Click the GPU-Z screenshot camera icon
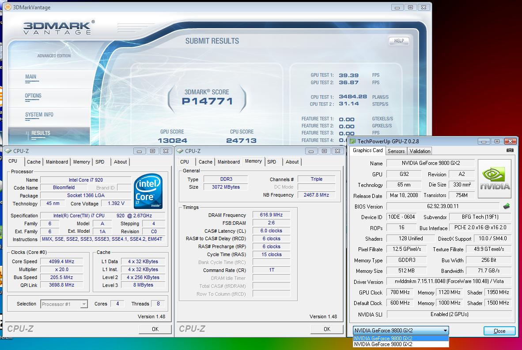This screenshot has width=522, height=350. pyautogui.click(x=510, y=150)
